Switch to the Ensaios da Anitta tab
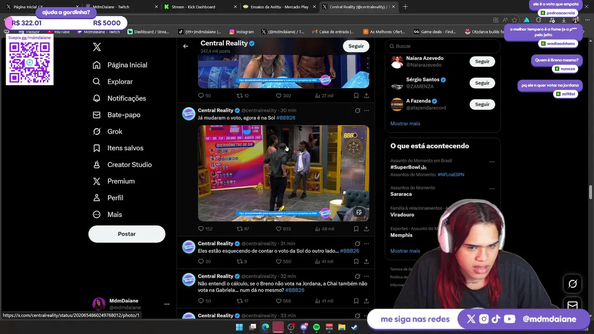Screen dimensions: 594x334 pos(280,7)
